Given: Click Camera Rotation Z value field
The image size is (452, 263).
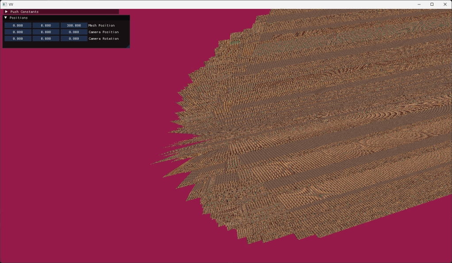Looking at the screenshot, I should (74, 39).
